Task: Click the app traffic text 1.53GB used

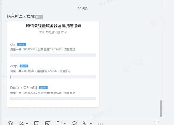Action: click(40, 71)
